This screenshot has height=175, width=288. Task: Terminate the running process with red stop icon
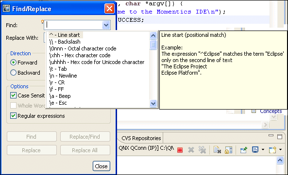pyautogui.click(x=180, y=150)
